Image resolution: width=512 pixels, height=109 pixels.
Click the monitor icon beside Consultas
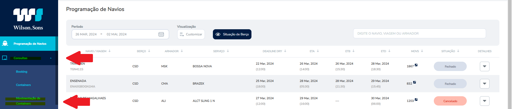pos(5,58)
